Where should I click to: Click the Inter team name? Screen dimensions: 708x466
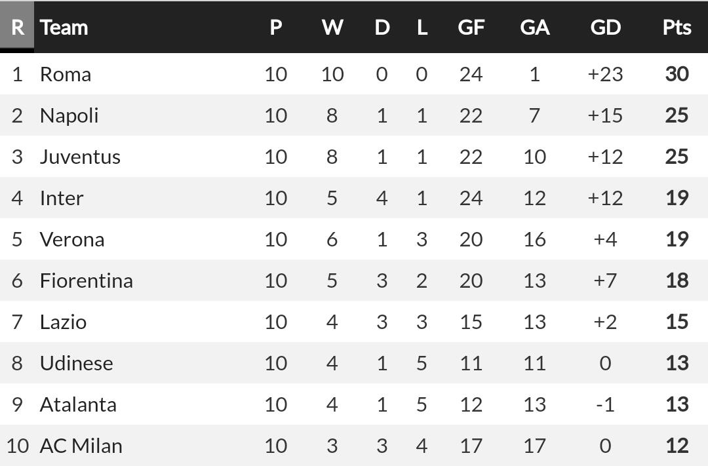click(x=62, y=198)
